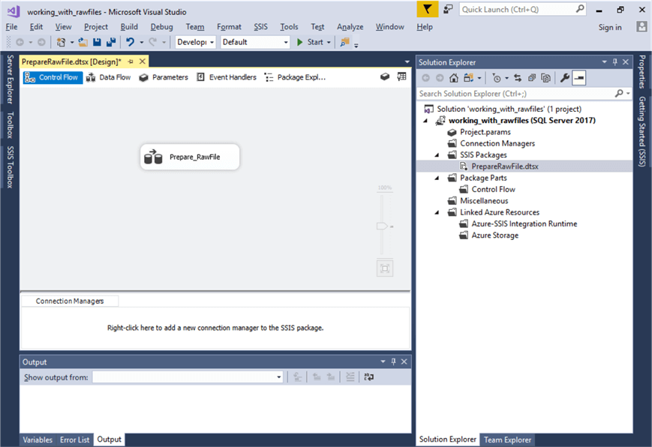Click the Quick Launch search field
652x447 pixels.
(x=523, y=9)
